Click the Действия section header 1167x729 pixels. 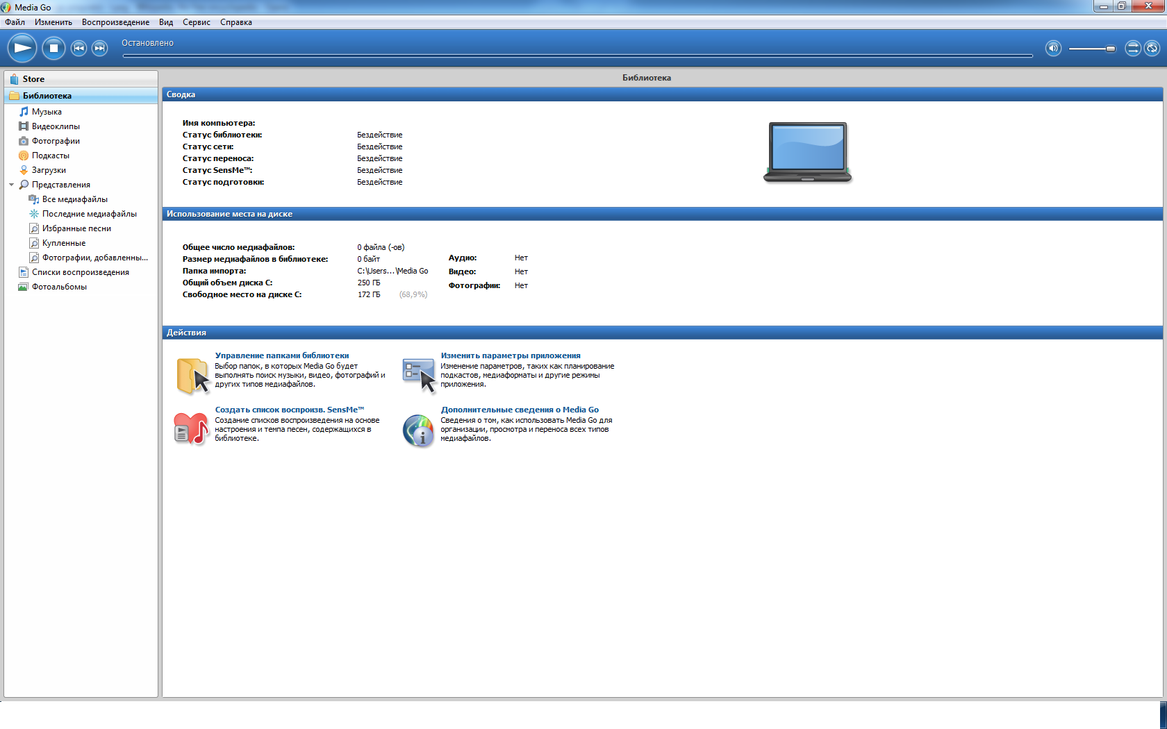pyautogui.click(x=663, y=333)
